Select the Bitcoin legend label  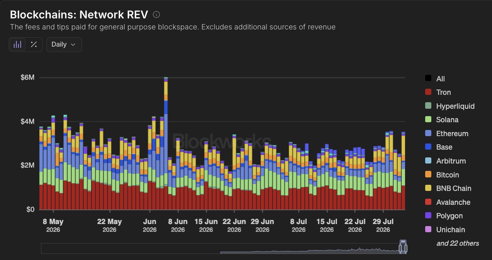448,175
